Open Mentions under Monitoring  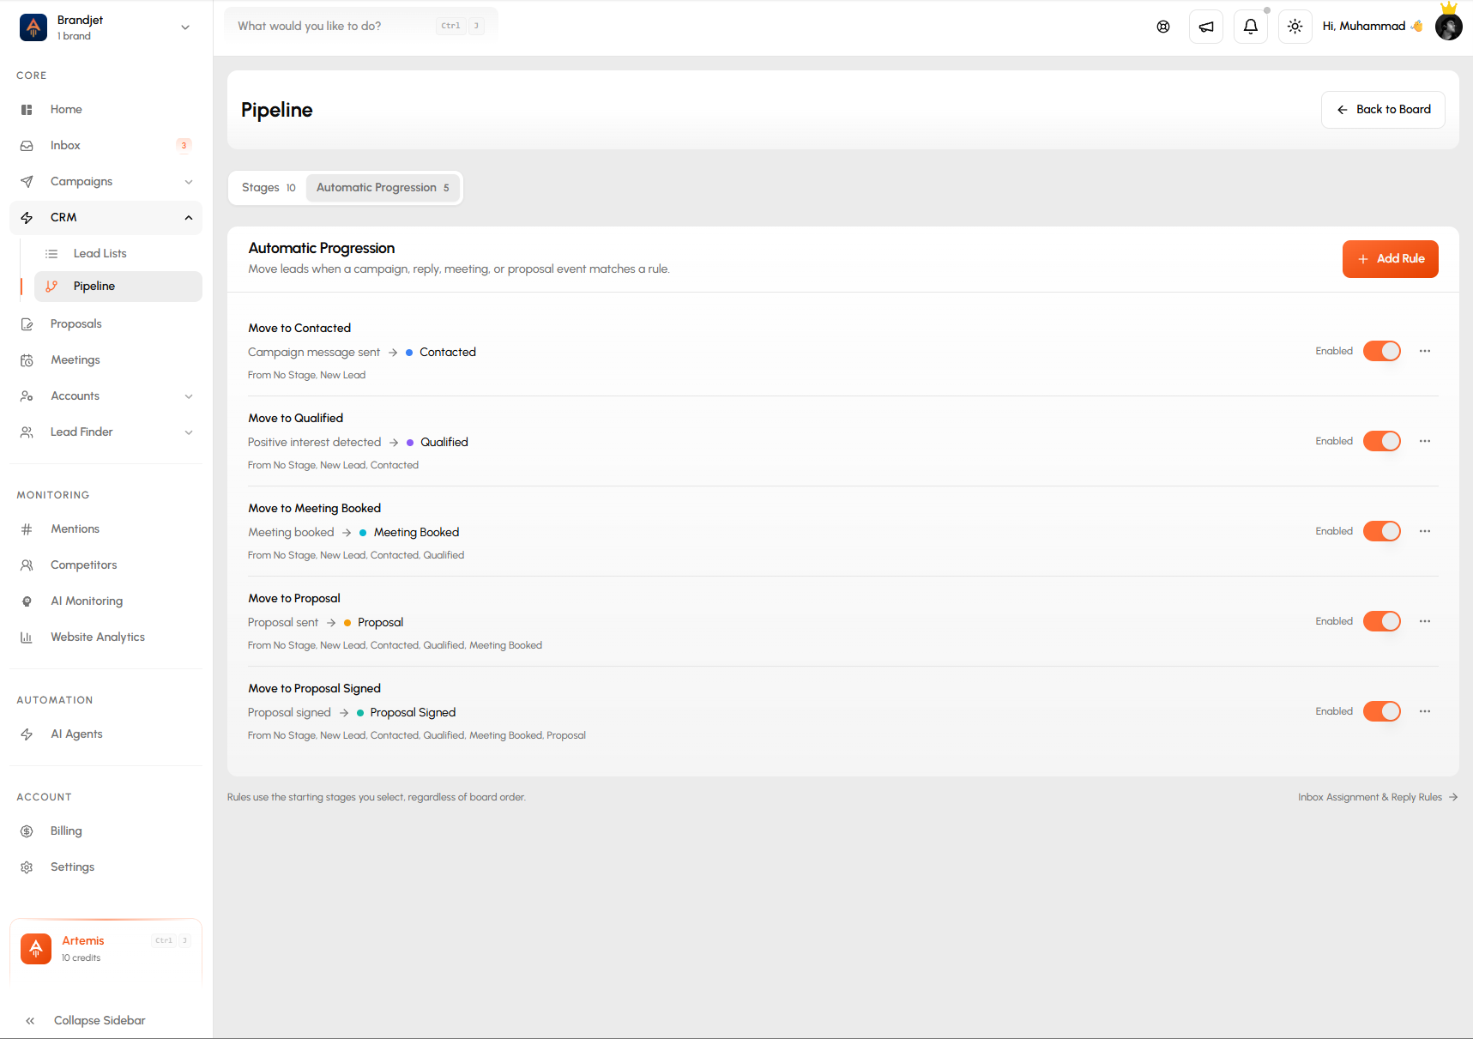tap(106, 529)
